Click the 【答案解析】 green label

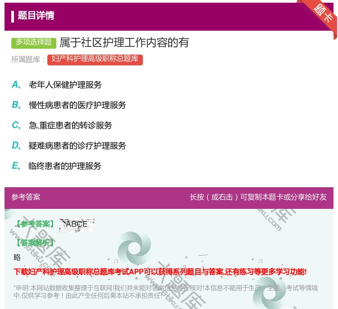pyautogui.click(x=35, y=243)
